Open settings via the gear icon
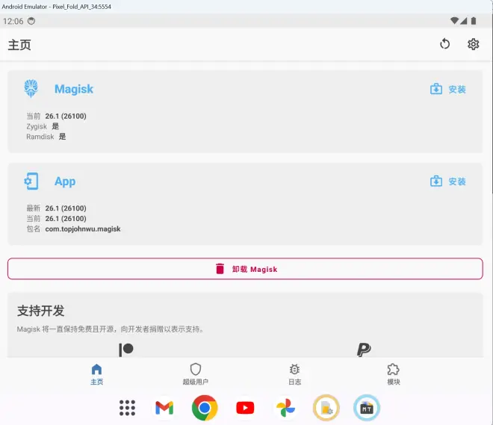Image resolution: width=493 pixels, height=425 pixels. 473,44
